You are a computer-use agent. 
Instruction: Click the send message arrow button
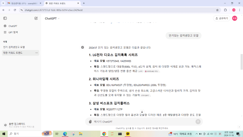click(198, 122)
